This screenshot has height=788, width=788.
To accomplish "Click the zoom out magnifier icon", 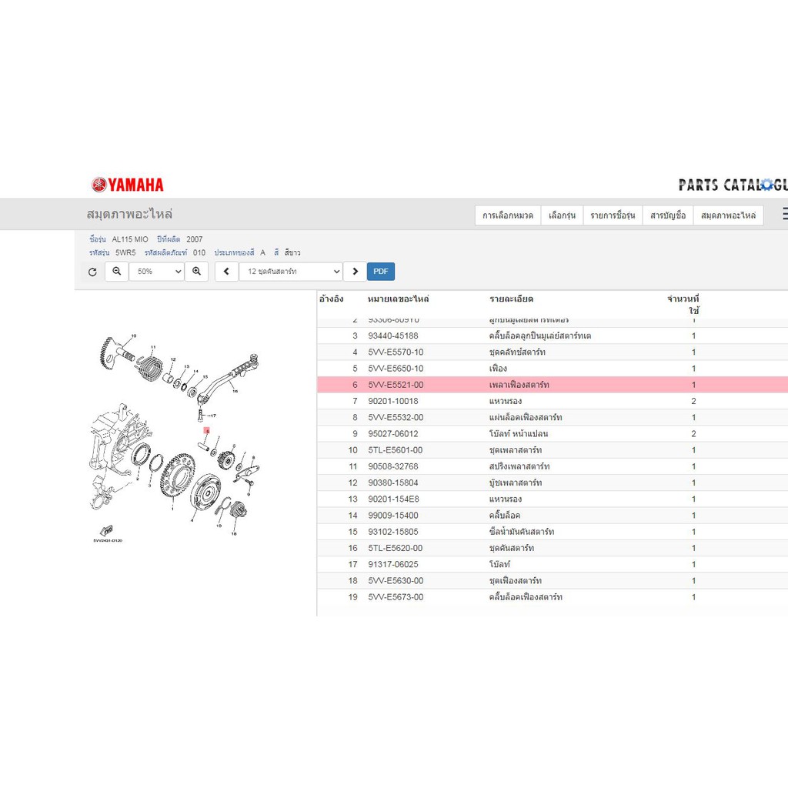I will click(x=117, y=272).
